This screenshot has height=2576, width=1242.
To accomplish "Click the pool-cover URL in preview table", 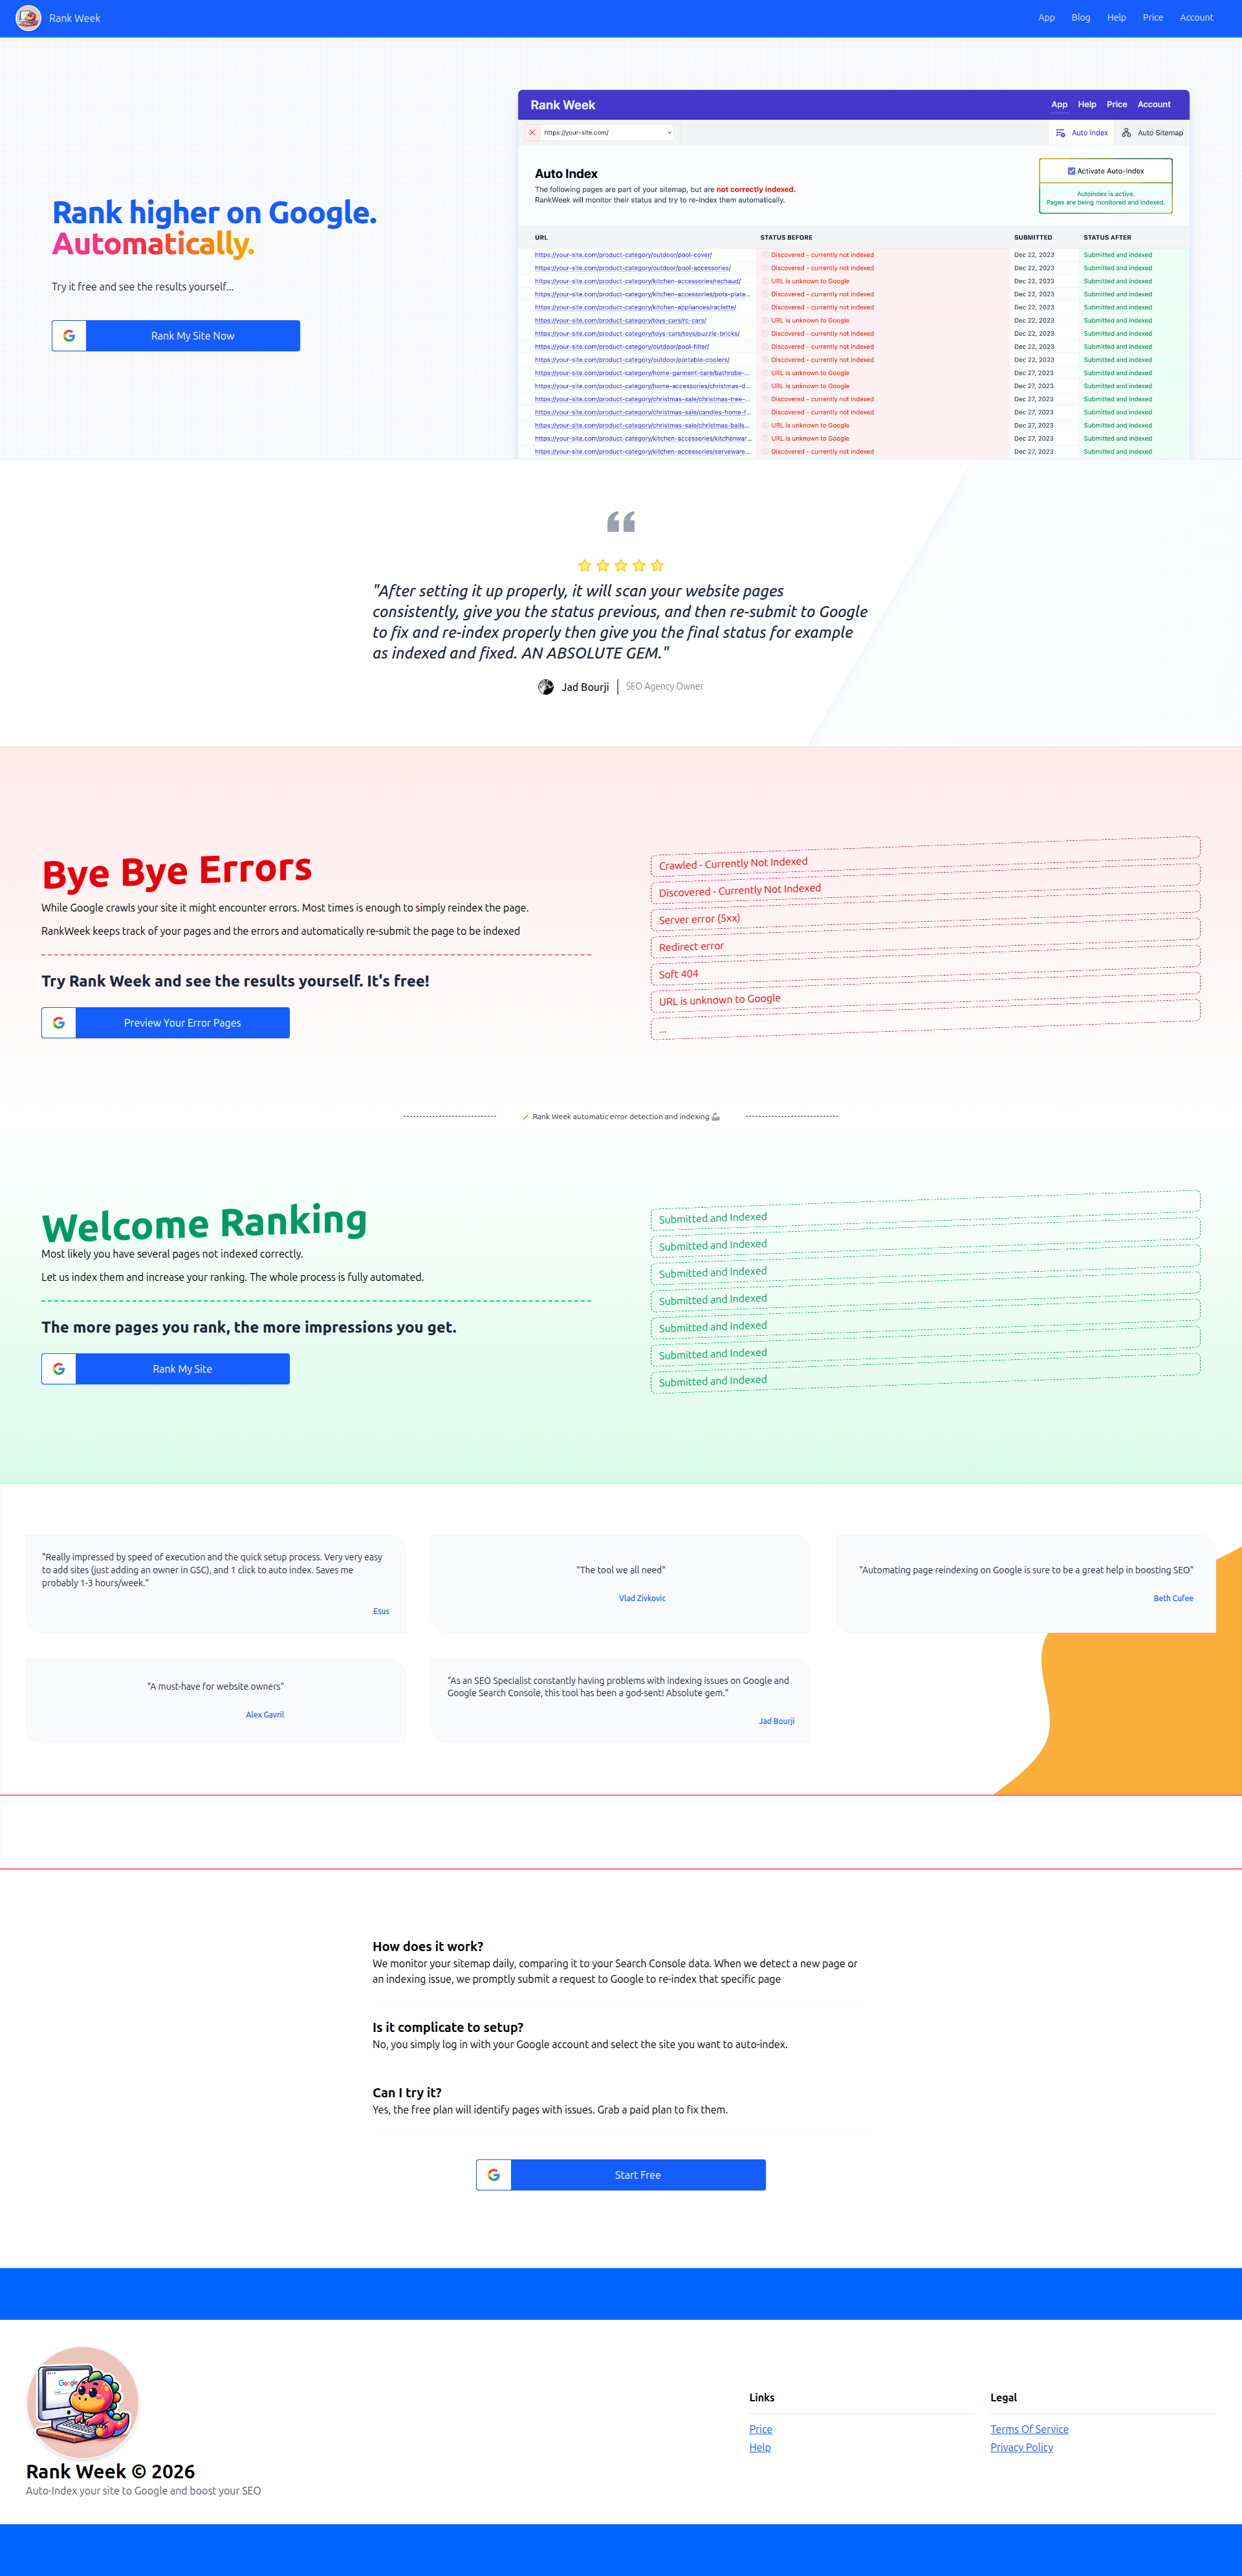I will pyautogui.click(x=623, y=255).
